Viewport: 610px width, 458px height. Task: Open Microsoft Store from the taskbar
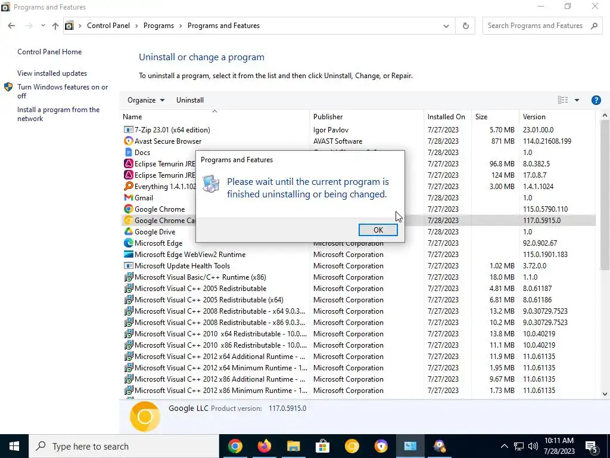322,446
